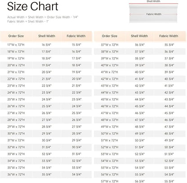Image resolution: width=187 pixels, height=183 pixels.
Task: Select the right Order Size column header
Action: [110, 36]
